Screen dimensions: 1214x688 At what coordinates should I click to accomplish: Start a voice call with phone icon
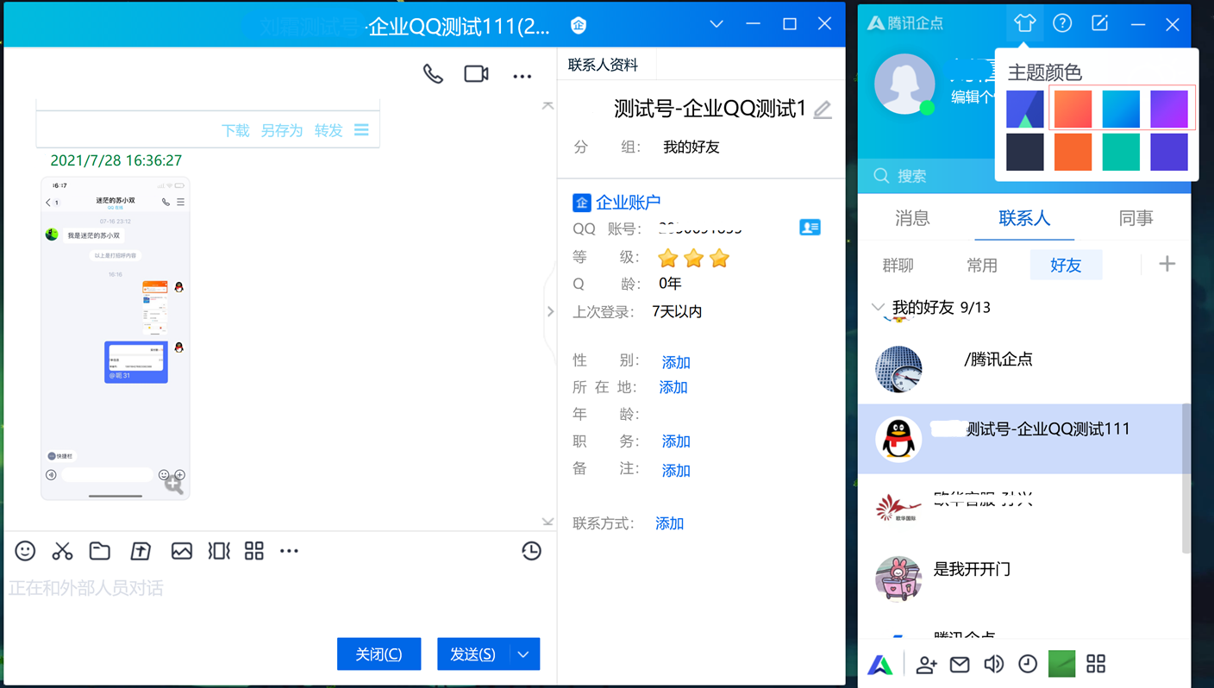coord(433,75)
